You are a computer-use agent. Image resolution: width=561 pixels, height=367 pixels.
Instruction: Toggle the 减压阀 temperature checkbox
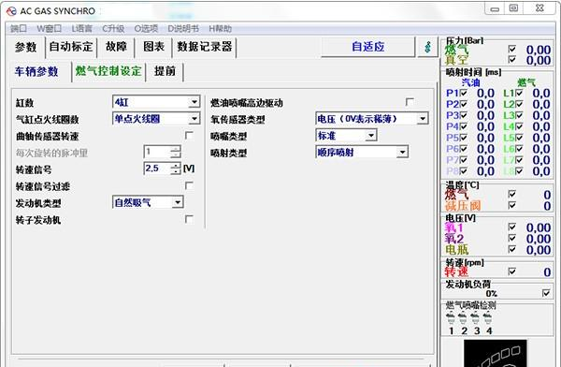click(512, 205)
